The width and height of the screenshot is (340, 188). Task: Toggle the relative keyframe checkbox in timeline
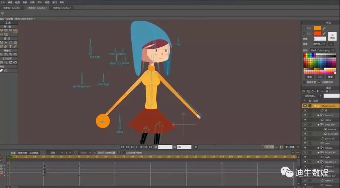[95, 153]
